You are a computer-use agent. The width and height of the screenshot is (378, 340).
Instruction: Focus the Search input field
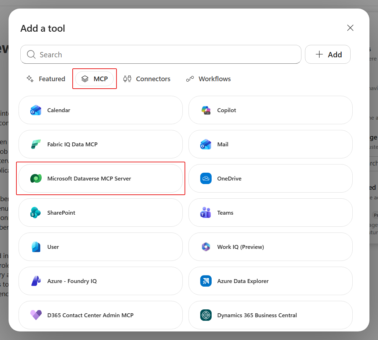tap(161, 54)
